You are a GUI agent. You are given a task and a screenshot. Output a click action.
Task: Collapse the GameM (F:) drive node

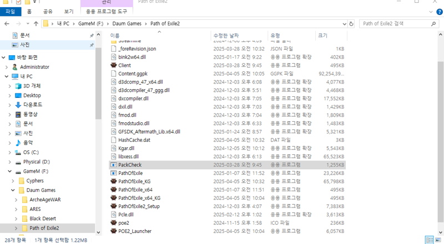(9, 172)
